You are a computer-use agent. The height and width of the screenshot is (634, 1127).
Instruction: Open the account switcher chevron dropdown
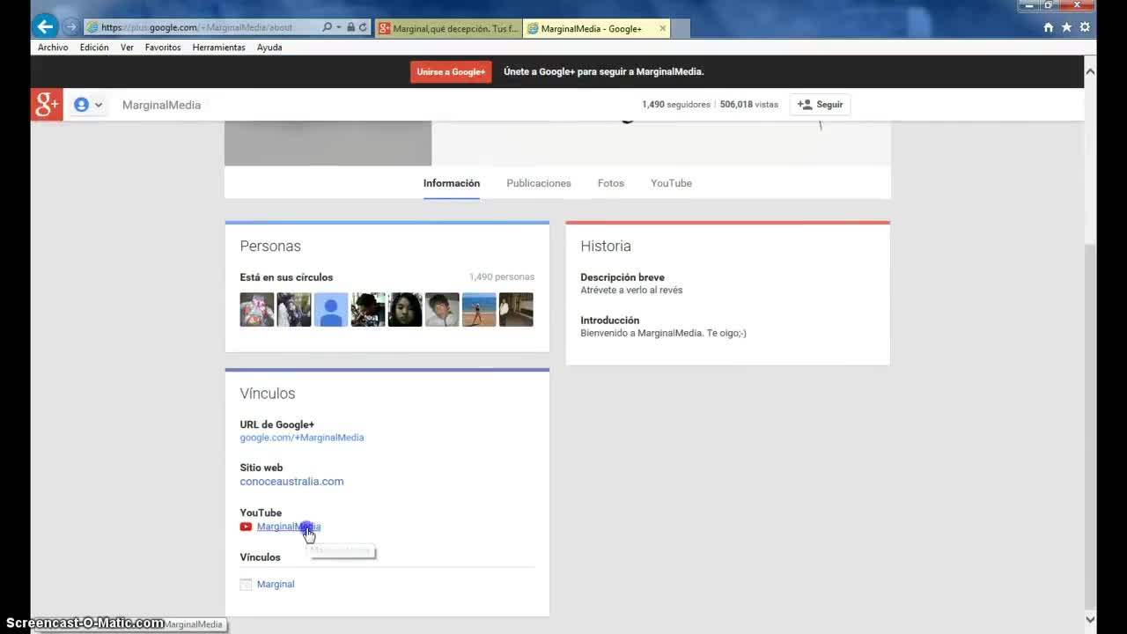tap(99, 104)
